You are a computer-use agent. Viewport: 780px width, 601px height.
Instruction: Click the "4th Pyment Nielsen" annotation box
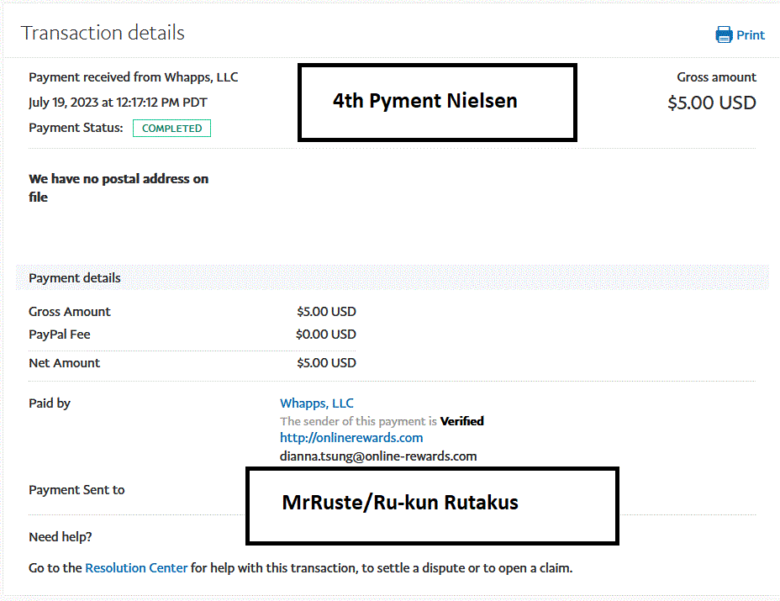(437, 103)
